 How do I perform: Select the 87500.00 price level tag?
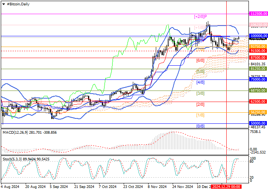(258, 58)
